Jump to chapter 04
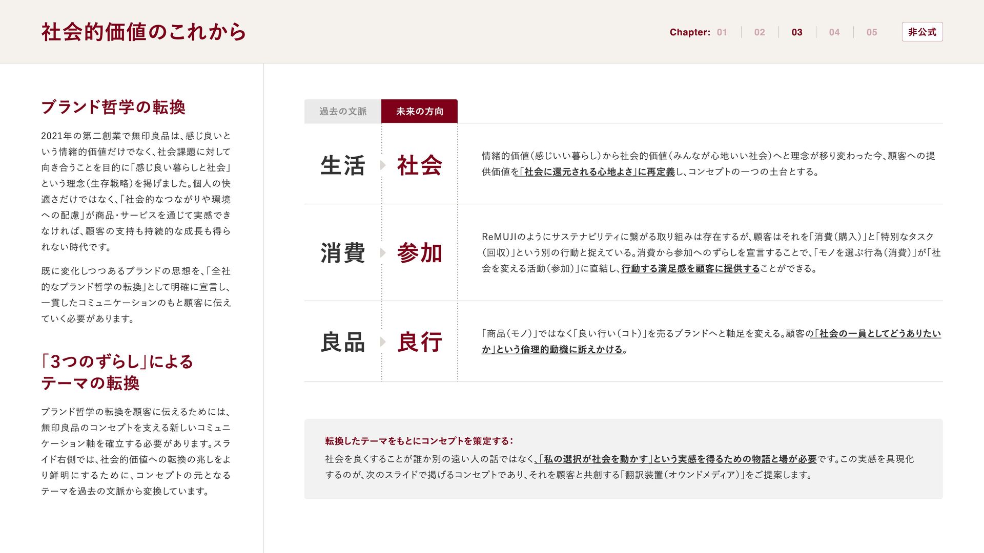Image resolution: width=984 pixels, height=553 pixels. (834, 32)
